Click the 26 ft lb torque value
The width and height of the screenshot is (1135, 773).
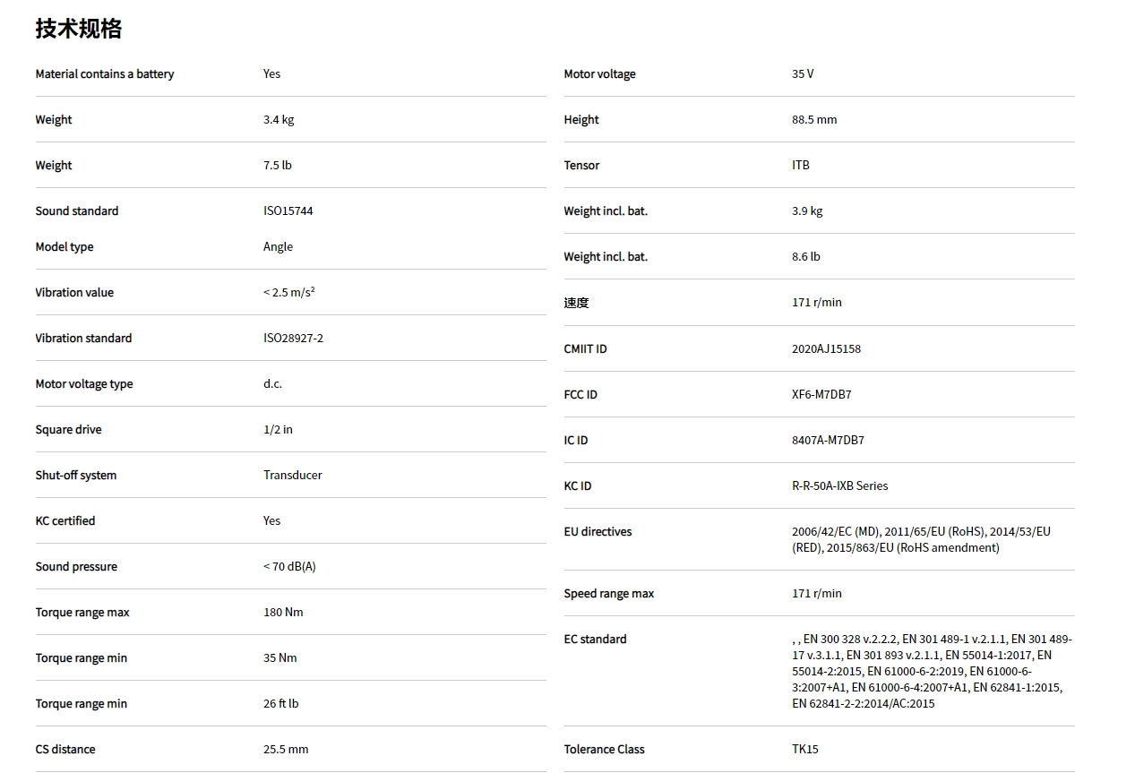point(281,704)
